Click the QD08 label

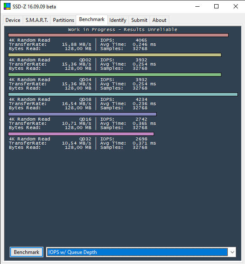click(85, 100)
